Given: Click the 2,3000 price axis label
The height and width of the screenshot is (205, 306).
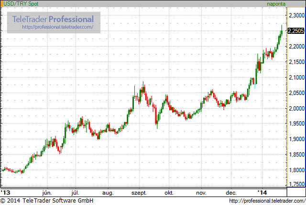Looking at the screenshot, I should click(296, 15).
